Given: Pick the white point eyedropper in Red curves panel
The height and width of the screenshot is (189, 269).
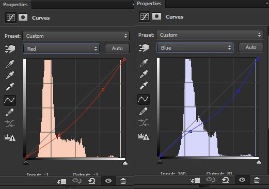Looking at the screenshot, I should [x=10, y=86].
